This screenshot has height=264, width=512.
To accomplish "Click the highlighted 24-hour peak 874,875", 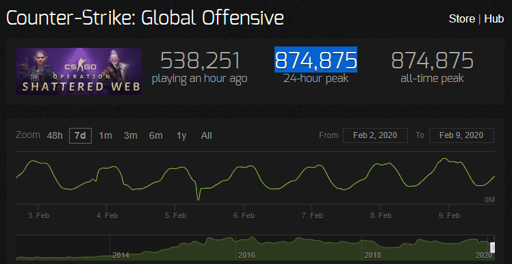I will pyautogui.click(x=316, y=60).
